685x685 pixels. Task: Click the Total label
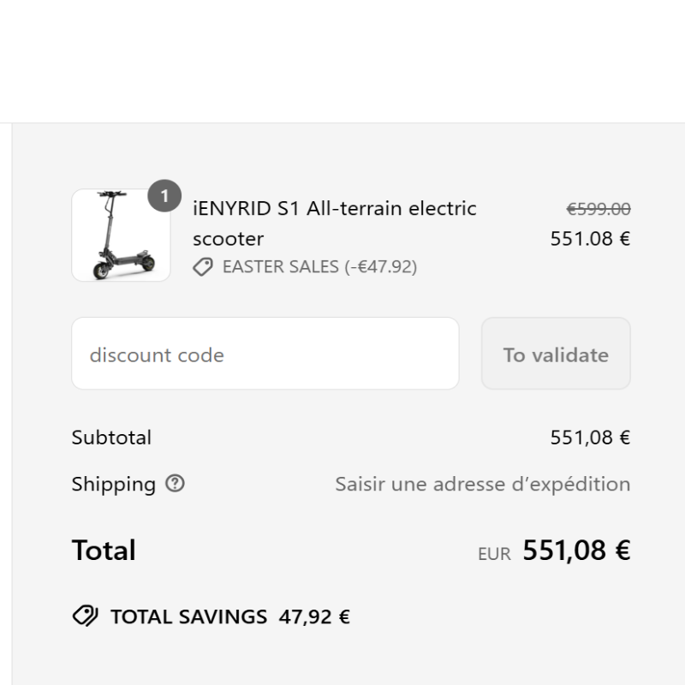pyautogui.click(x=104, y=550)
